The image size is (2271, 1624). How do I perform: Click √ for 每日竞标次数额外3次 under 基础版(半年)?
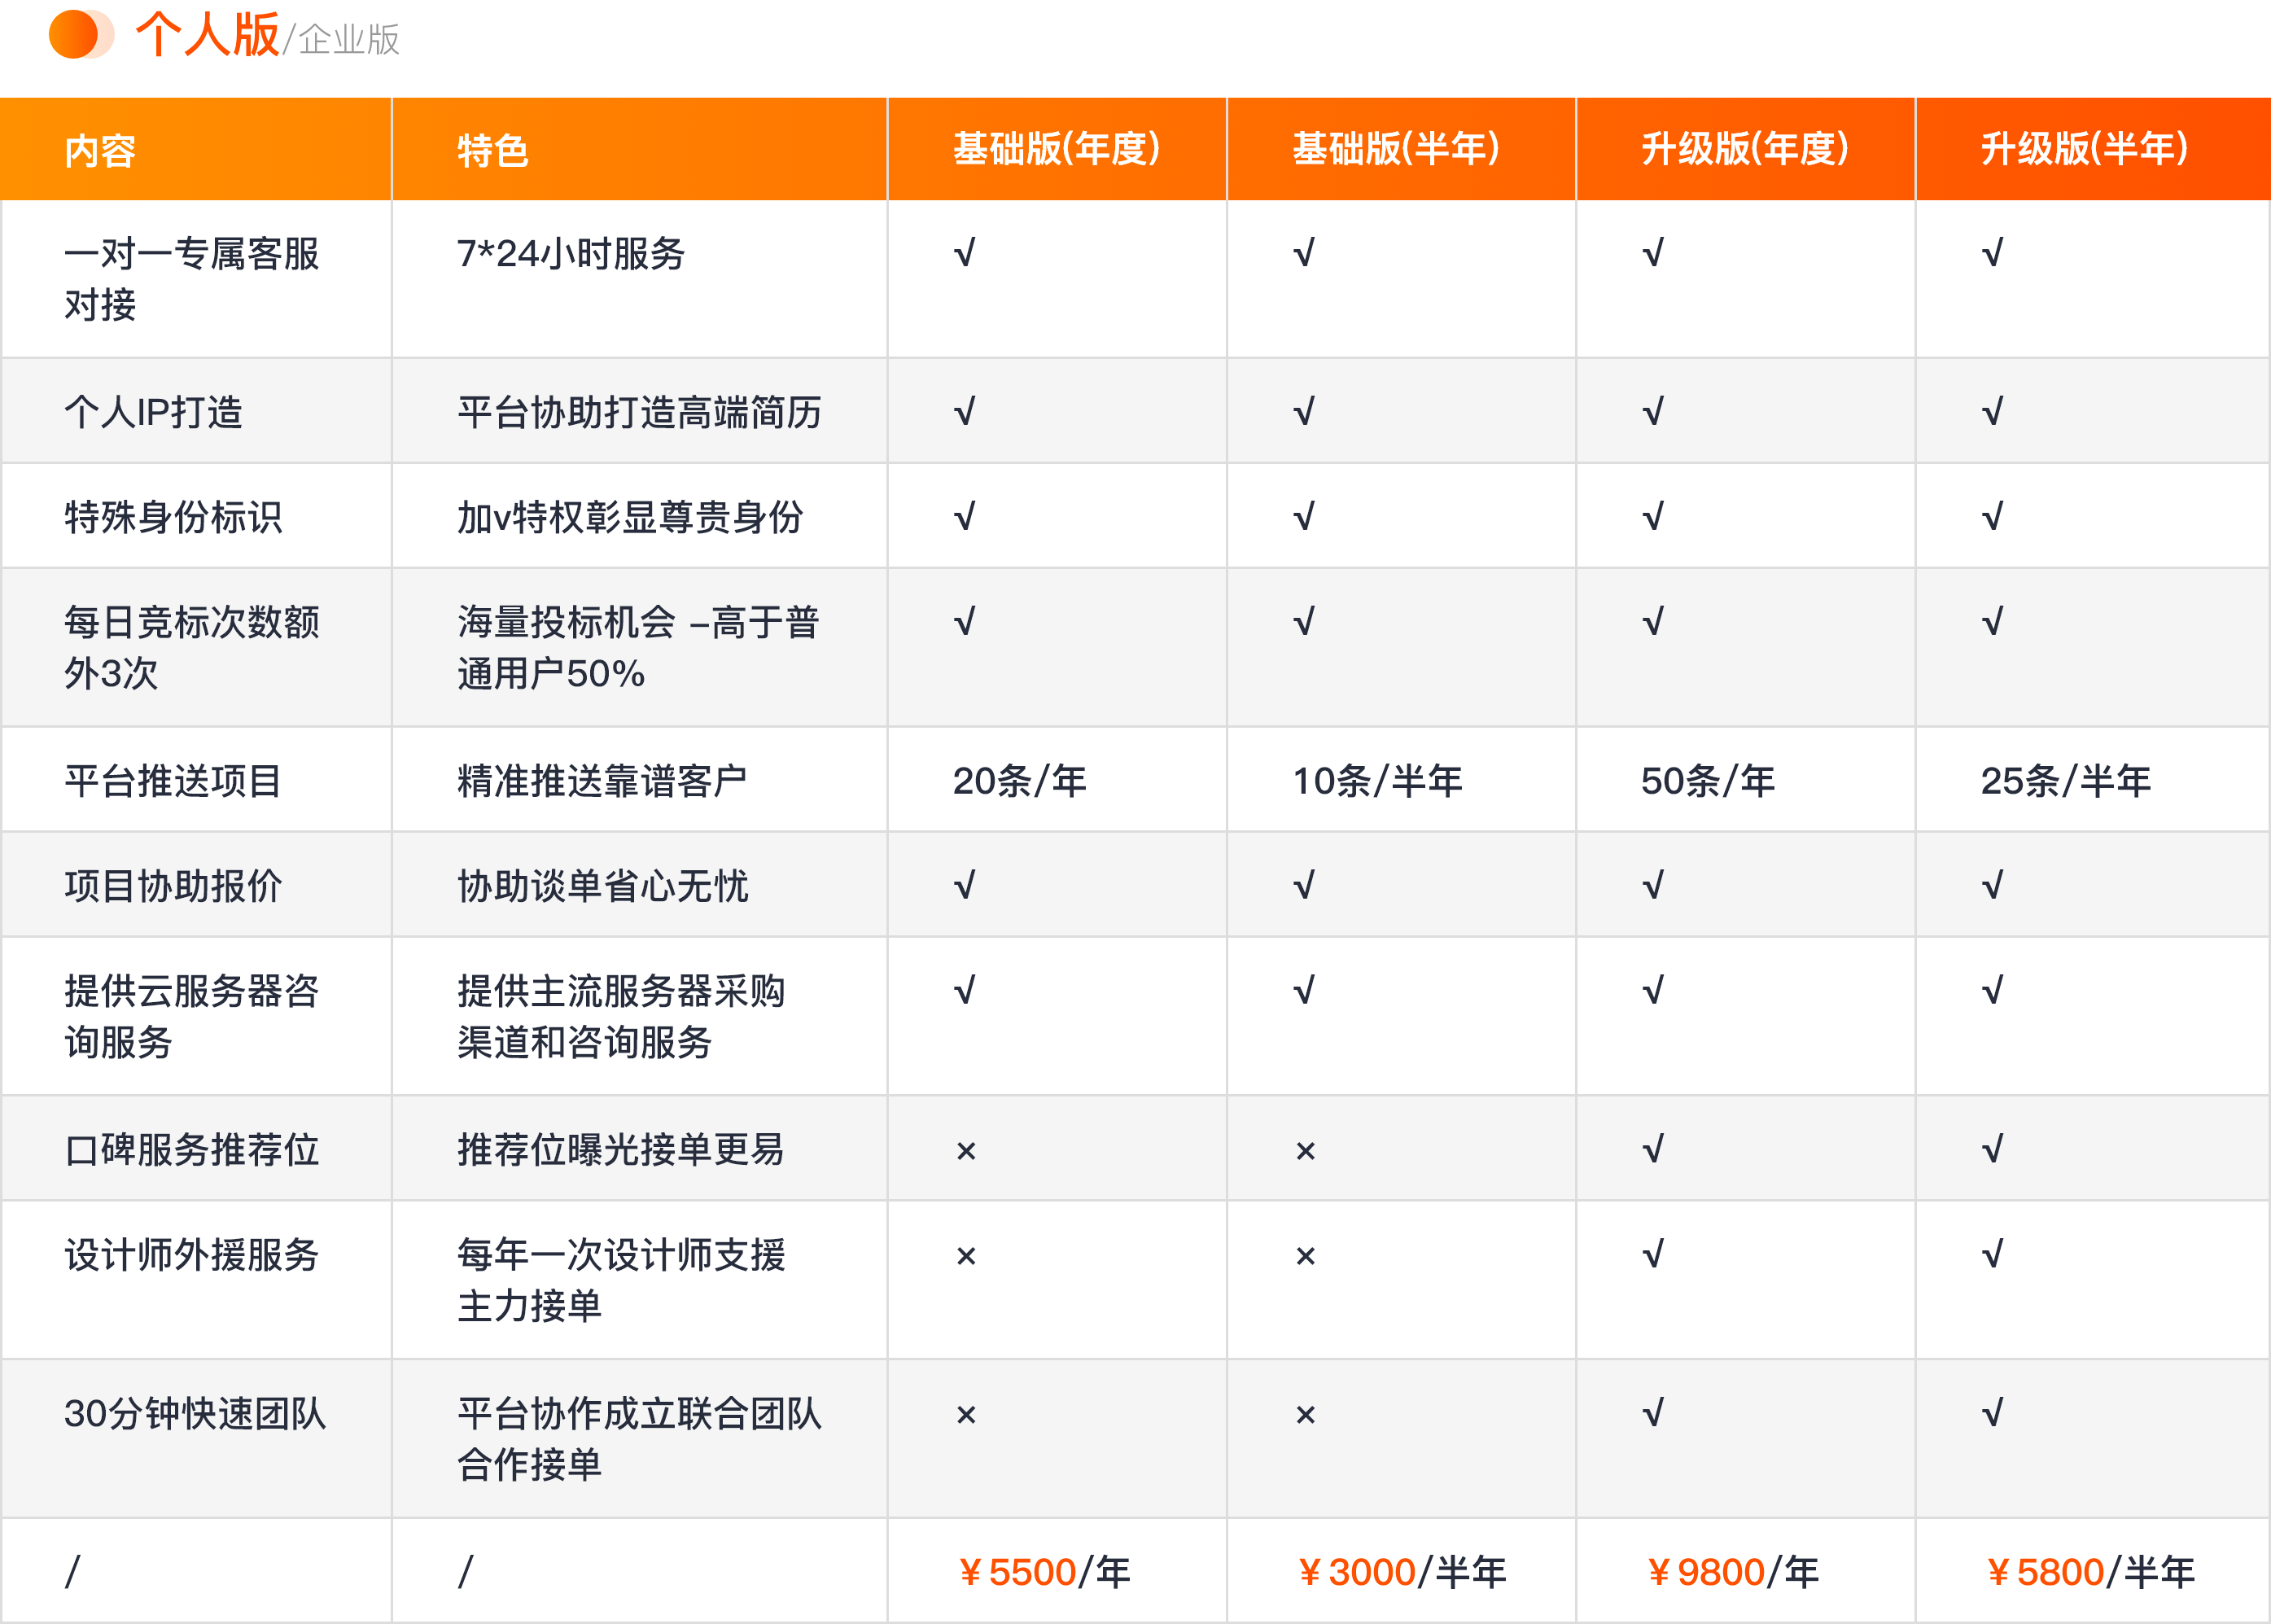[1304, 622]
